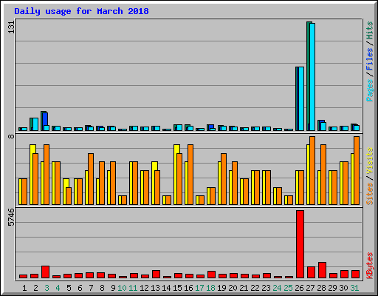Screen dimensions: 378x296
Task: Select the red KBytes bar for day 27
Action: 311,272
